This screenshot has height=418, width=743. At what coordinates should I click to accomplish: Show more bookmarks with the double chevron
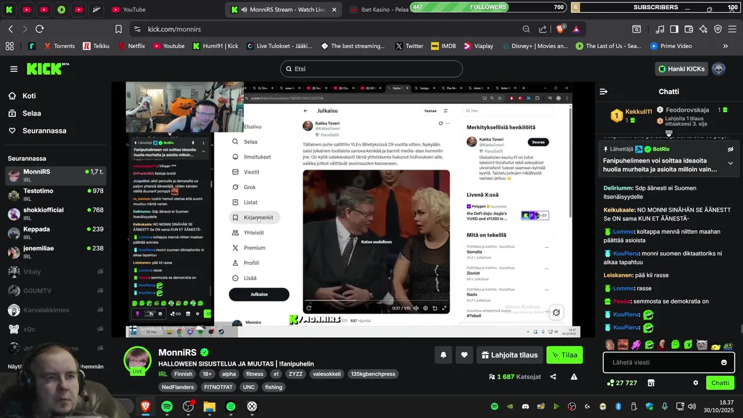click(x=725, y=46)
